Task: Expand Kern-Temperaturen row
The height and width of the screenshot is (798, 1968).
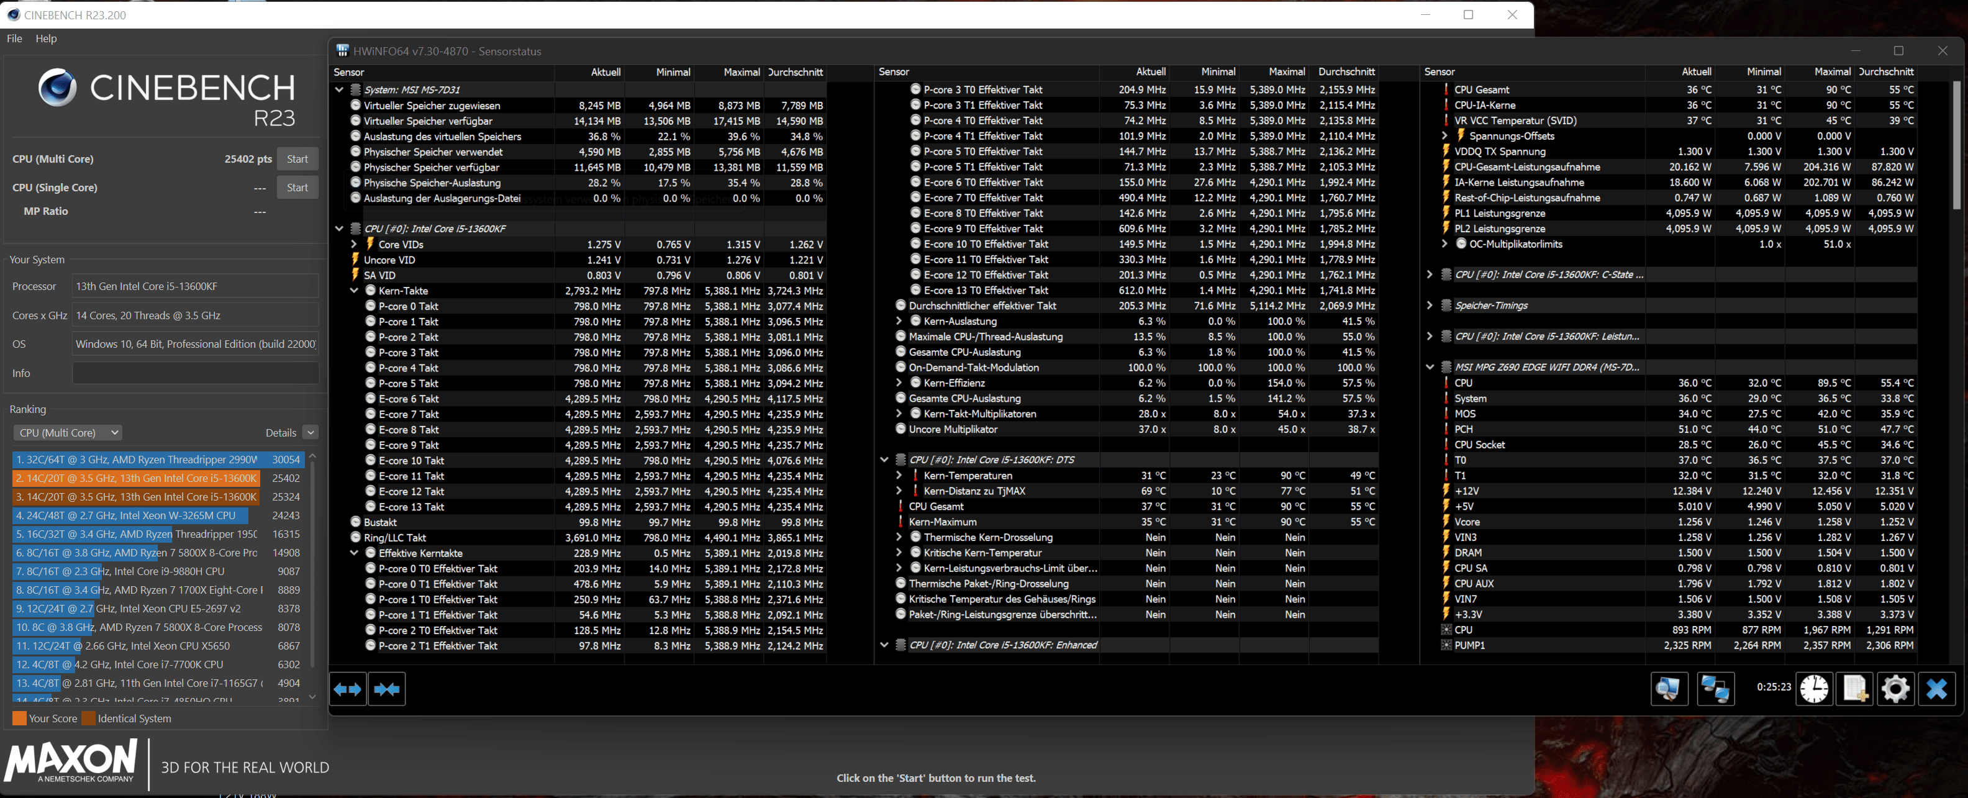Action: tap(899, 475)
